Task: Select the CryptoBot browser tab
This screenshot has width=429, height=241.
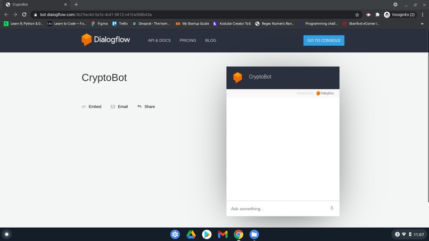Action: click(36, 4)
